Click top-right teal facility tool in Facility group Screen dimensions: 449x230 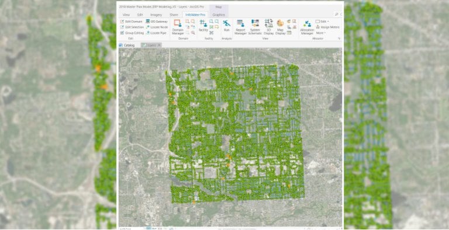tap(217, 22)
